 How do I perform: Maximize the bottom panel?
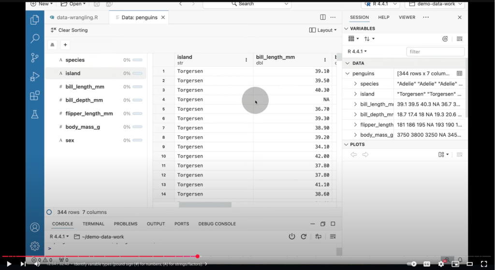click(333, 224)
